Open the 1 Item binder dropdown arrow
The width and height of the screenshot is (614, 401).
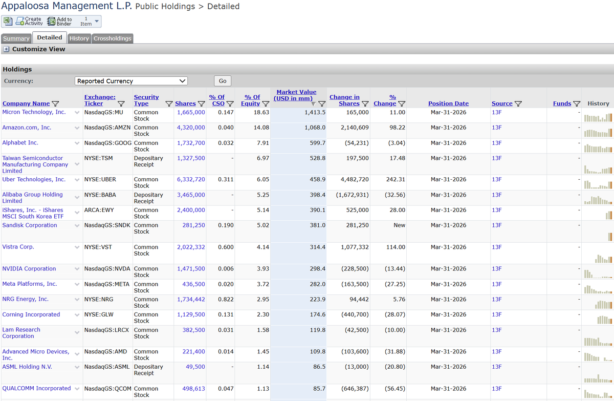click(97, 21)
